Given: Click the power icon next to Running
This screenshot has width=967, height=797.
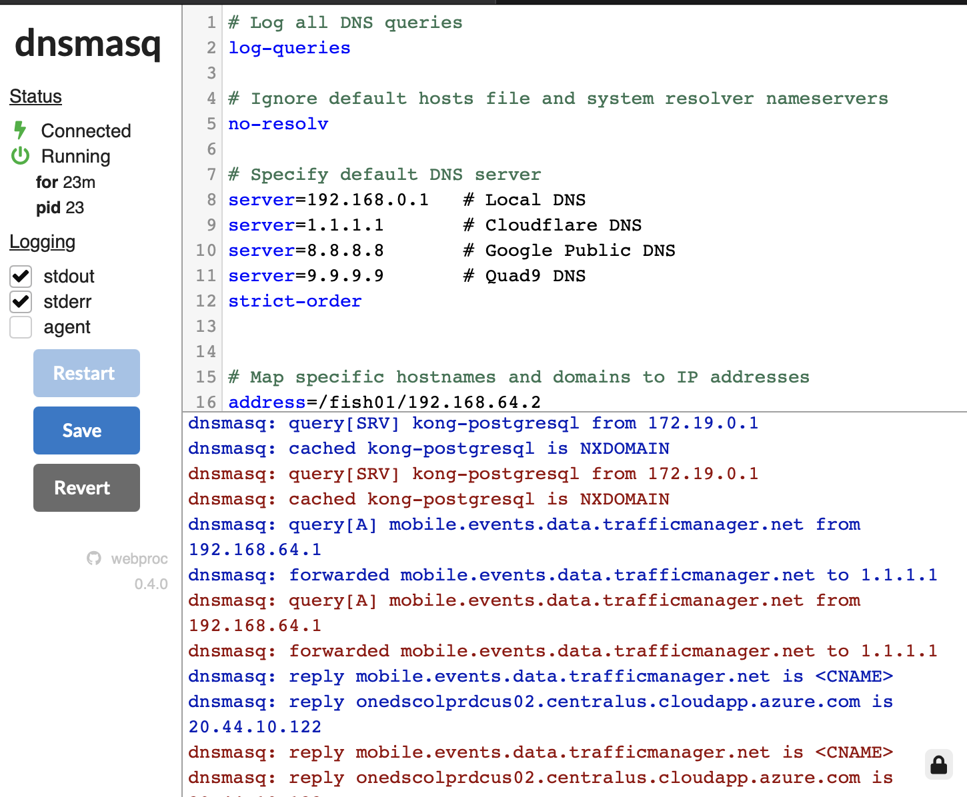Looking at the screenshot, I should 19,156.
